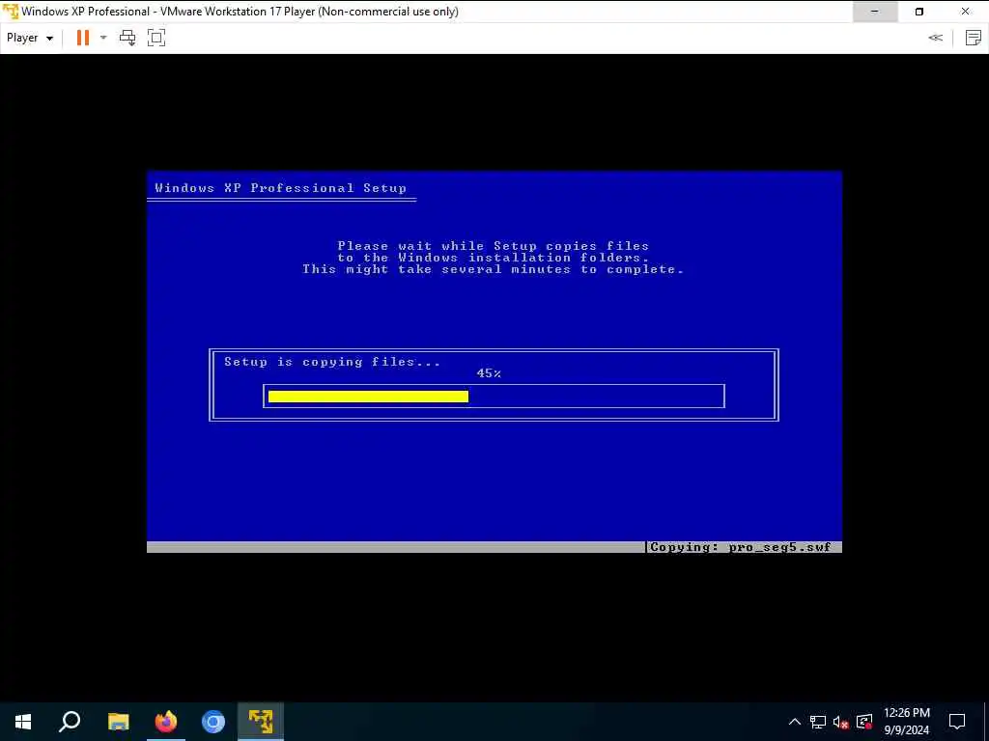Close the VMware Player window
The width and height of the screenshot is (989, 741).
pos(965,12)
